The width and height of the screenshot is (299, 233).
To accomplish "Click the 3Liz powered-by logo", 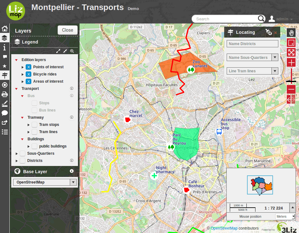I will pyautogui.click(x=286, y=228).
